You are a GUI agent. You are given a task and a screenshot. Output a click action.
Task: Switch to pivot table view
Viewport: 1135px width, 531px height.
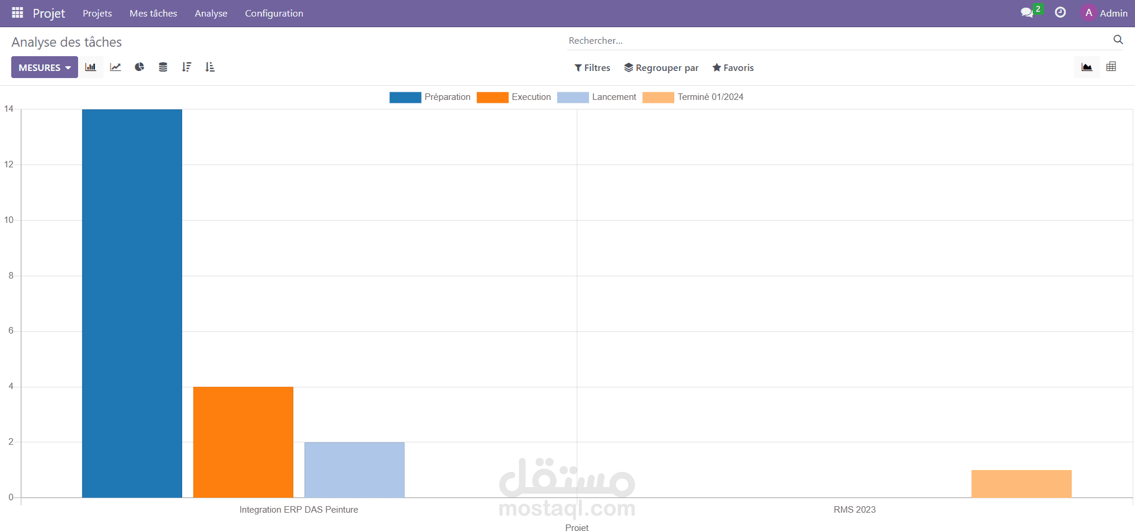tap(1111, 67)
